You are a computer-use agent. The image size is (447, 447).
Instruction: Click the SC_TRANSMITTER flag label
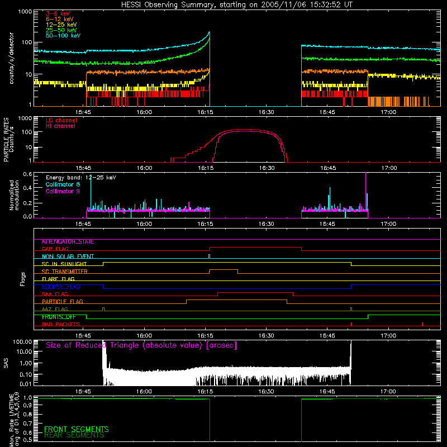pyautogui.click(x=65, y=272)
